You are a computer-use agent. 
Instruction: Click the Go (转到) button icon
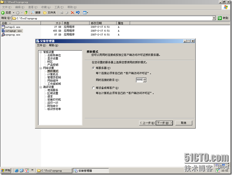(220, 18)
